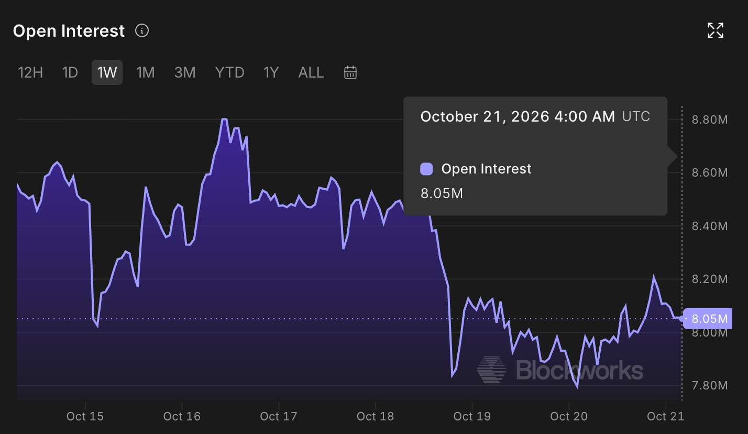The height and width of the screenshot is (434, 748).
Task: Select the 12H time range
Action: coord(30,72)
